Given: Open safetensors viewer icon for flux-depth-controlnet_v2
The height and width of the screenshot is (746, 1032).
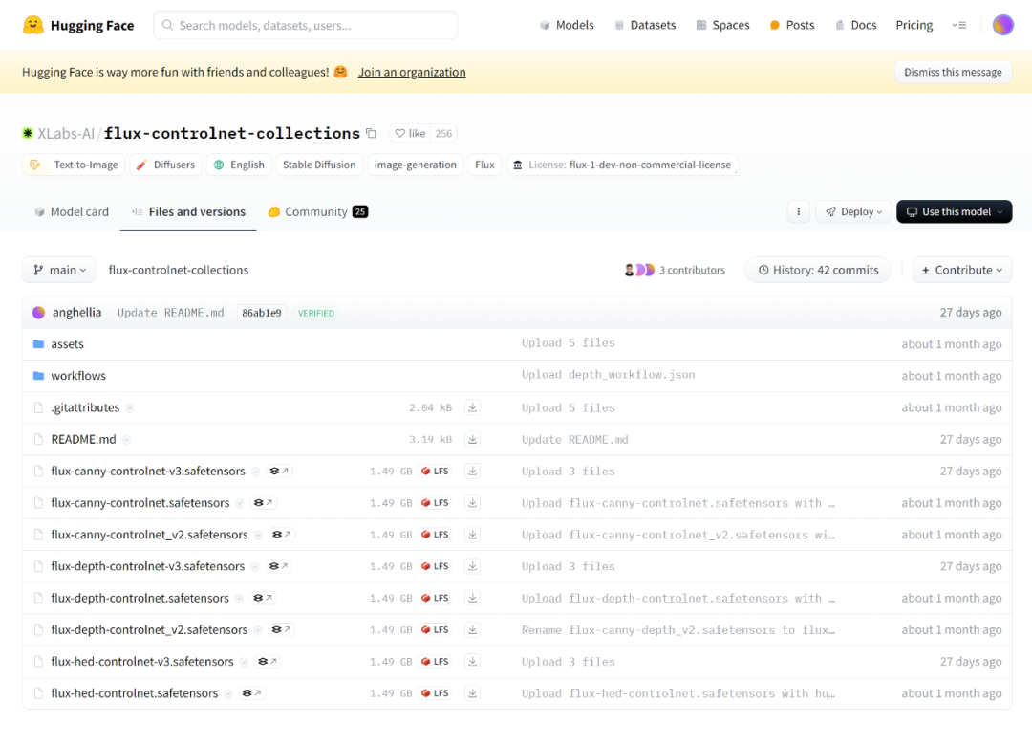Looking at the screenshot, I should (x=281, y=629).
